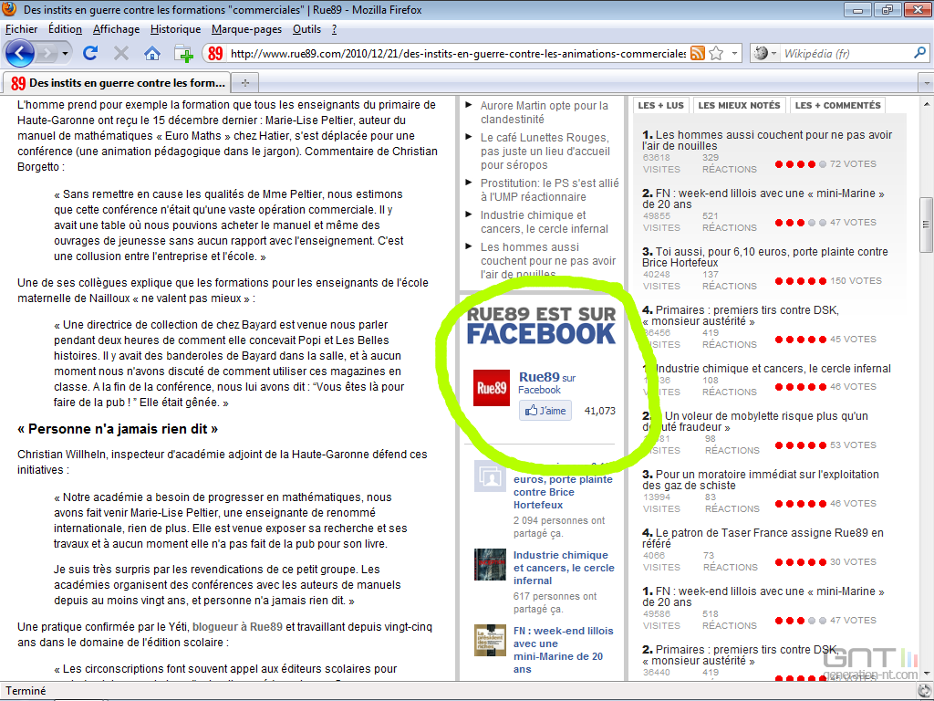934x701 pixels.
Task: Click the Firefox logo in title bar
Action: (x=10, y=9)
